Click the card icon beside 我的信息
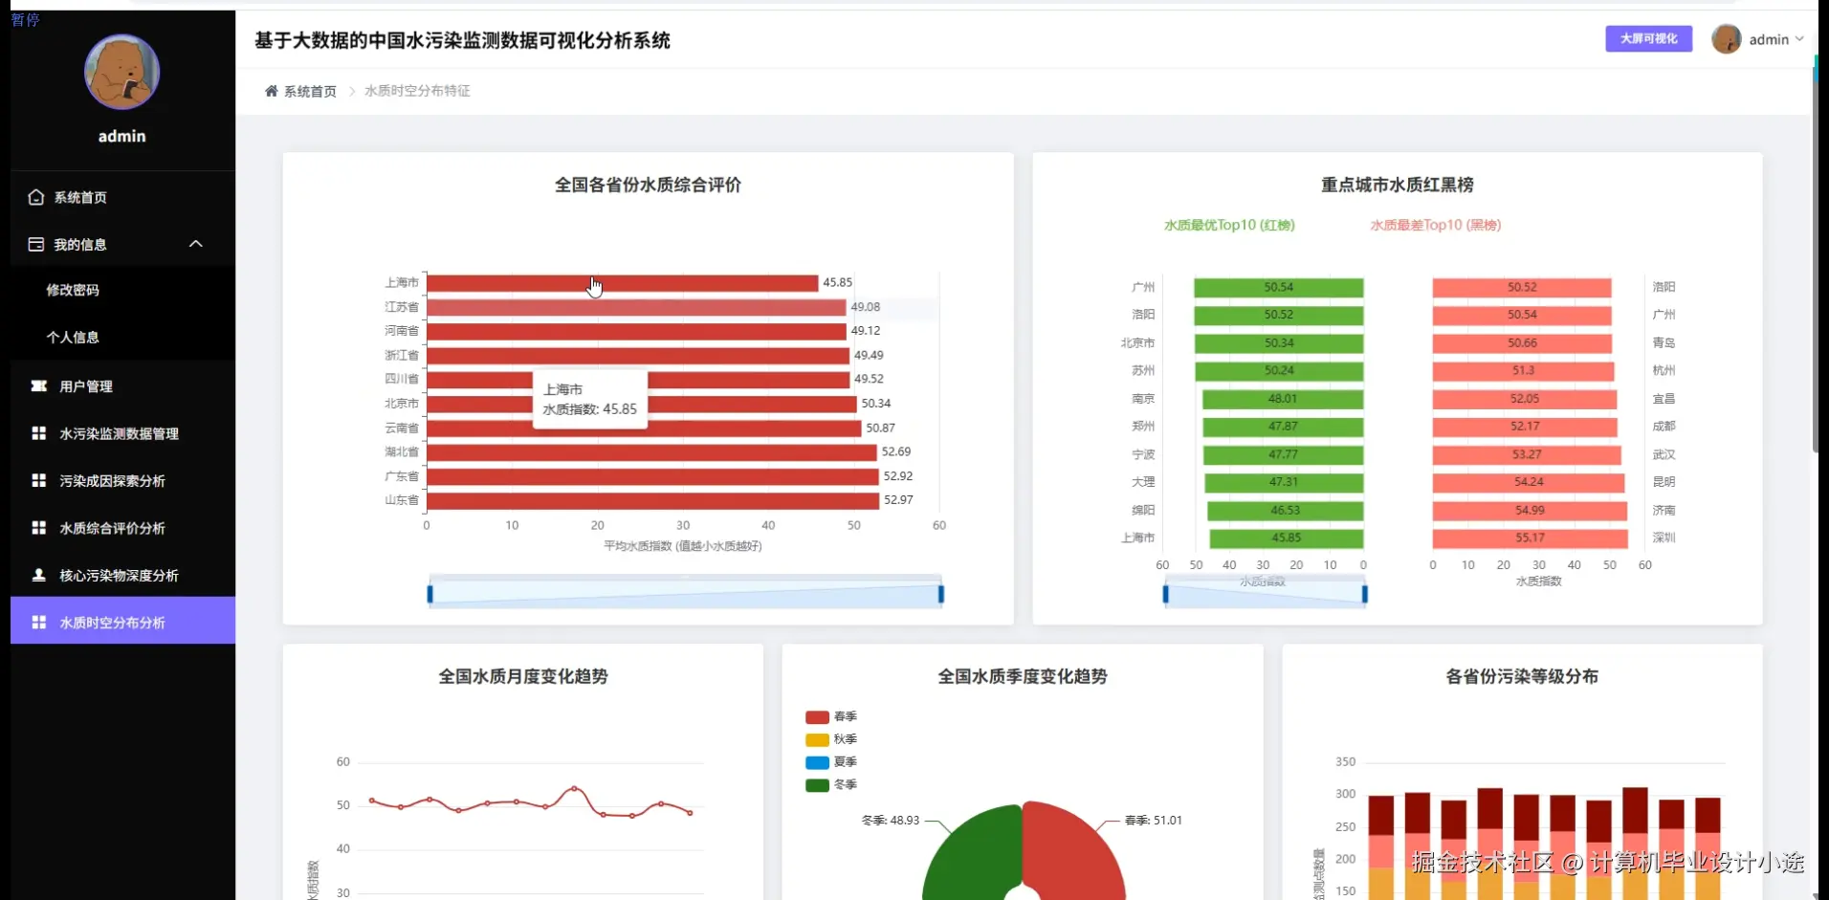Viewport: 1829px width, 900px height. click(36, 244)
